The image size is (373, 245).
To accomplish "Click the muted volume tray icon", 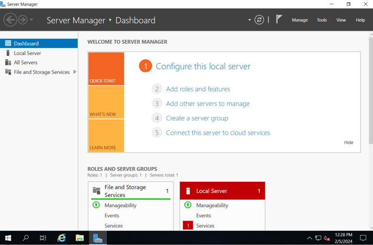I will [x=326, y=238].
